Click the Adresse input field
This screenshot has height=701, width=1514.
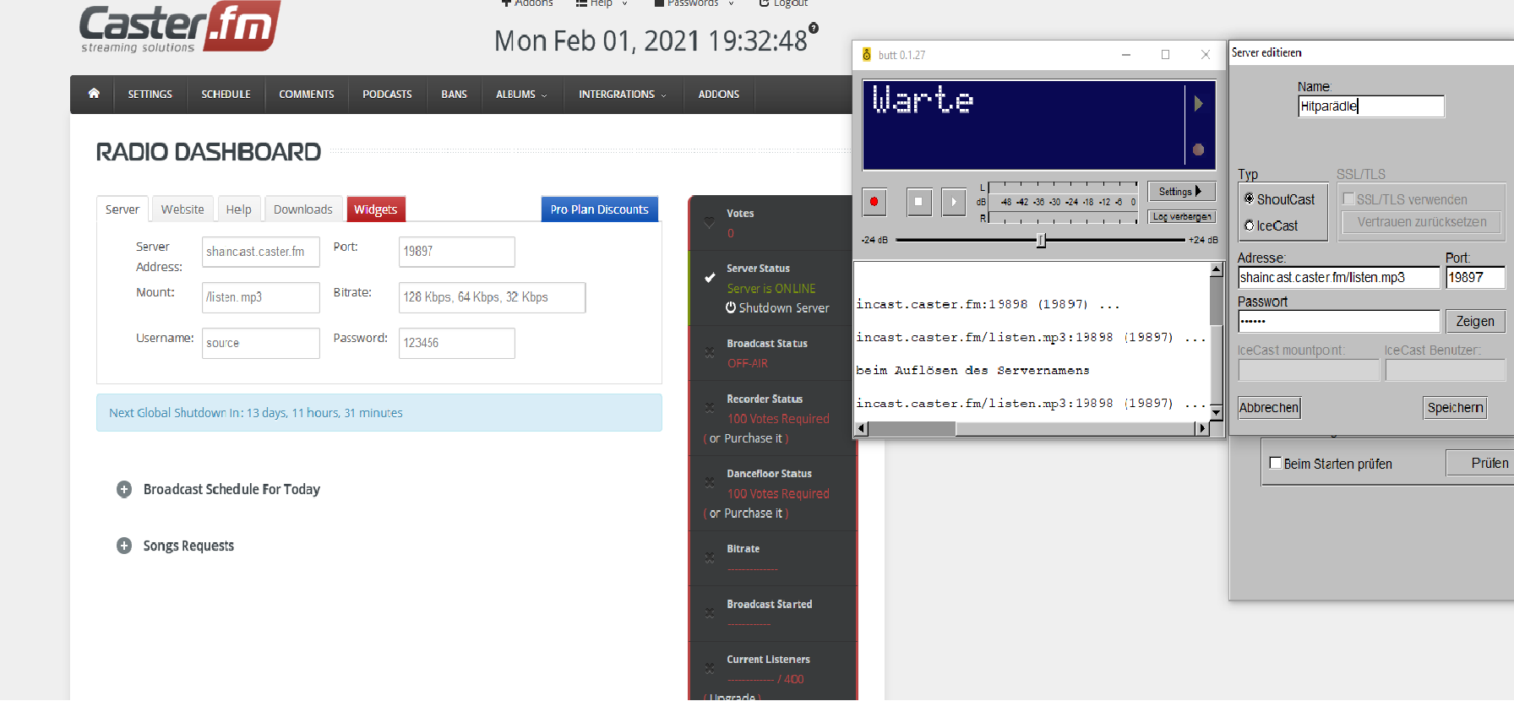pos(1338,277)
